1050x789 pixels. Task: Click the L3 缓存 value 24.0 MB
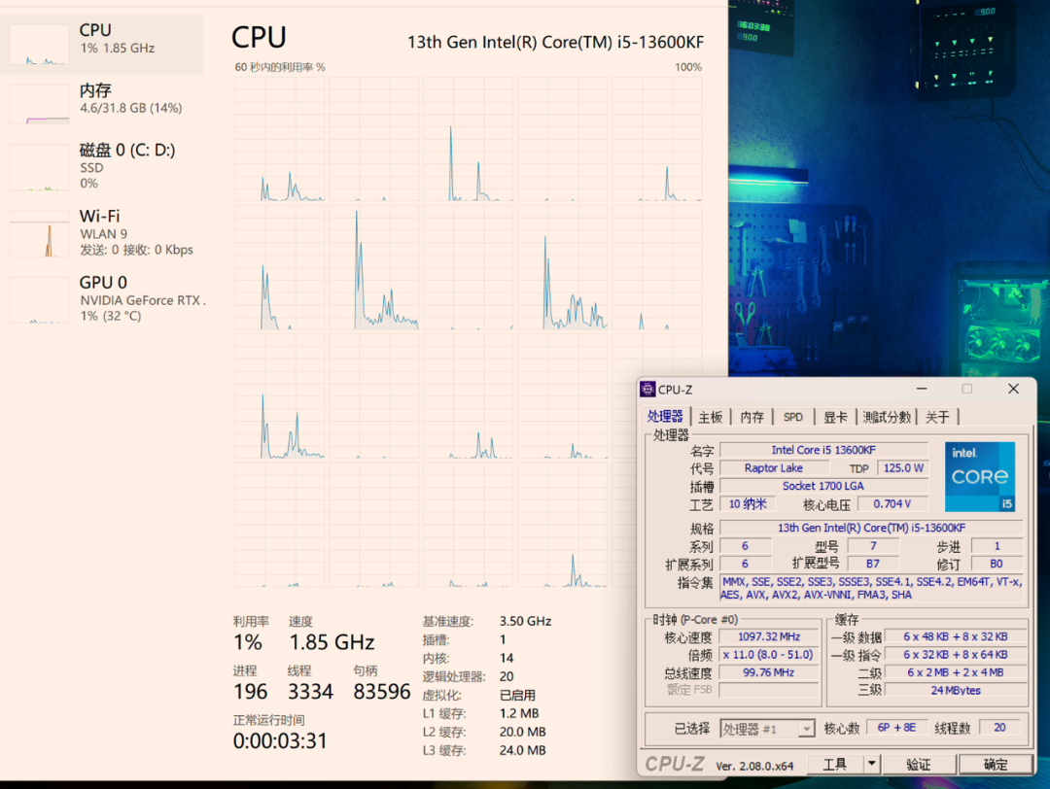tap(522, 751)
